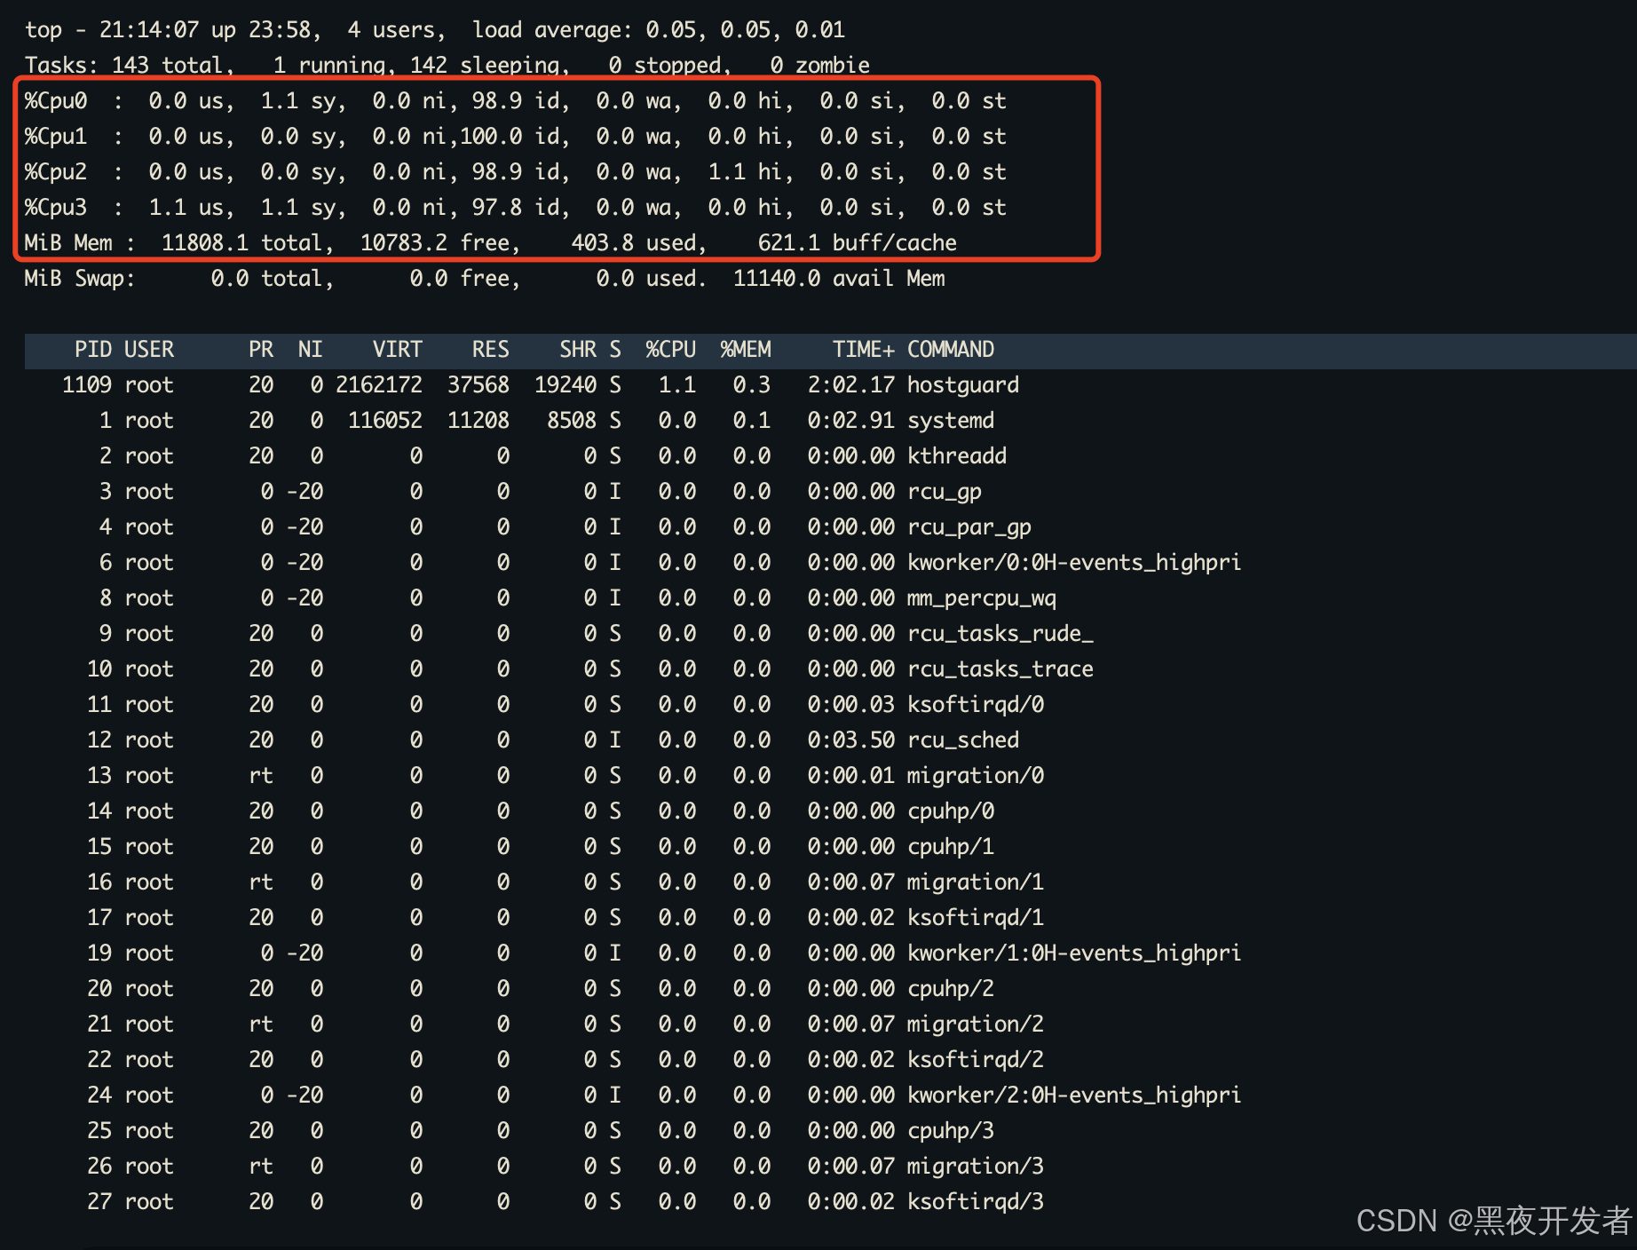Select kworker/2:0H-events_highpri command
Screen dimensions: 1637x1250
(1074, 1096)
